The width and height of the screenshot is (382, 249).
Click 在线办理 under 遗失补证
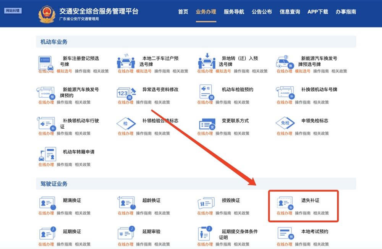coord(284,213)
